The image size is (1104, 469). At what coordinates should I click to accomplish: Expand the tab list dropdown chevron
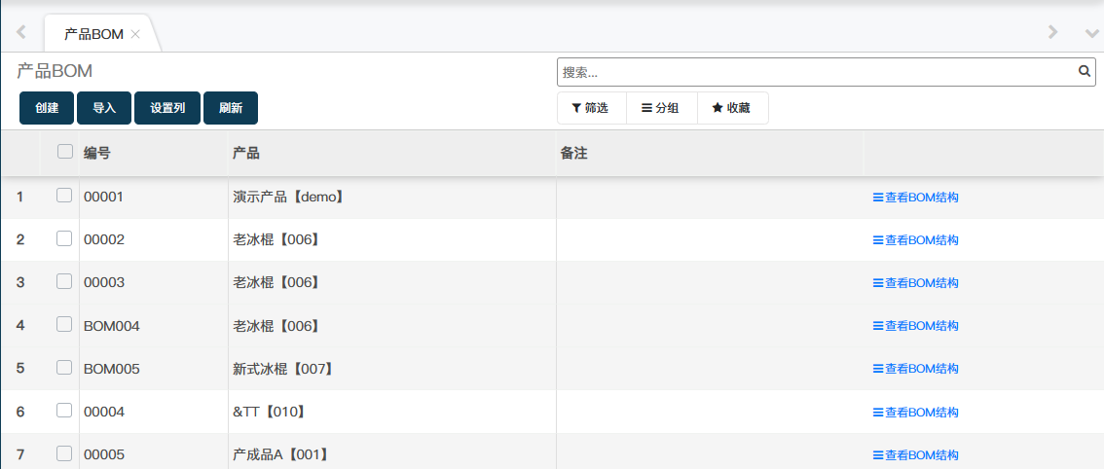[x=1091, y=33]
